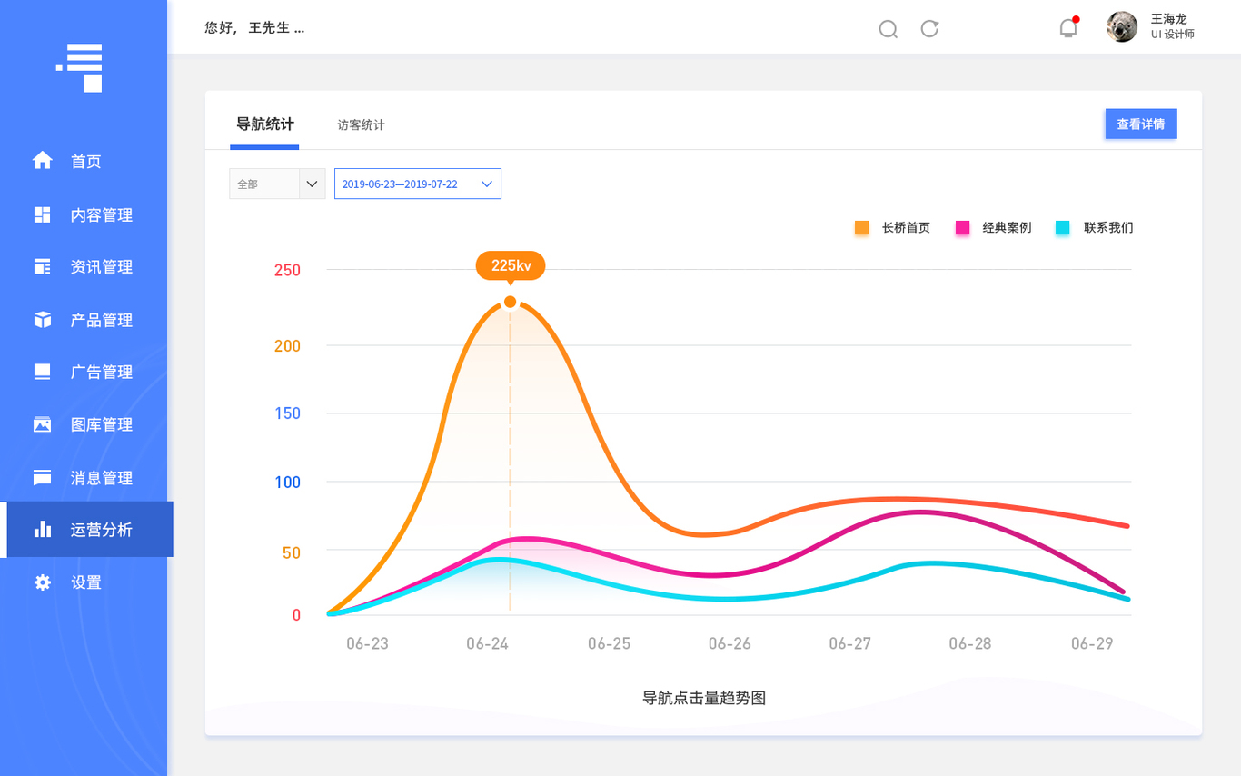The height and width of the screenshot is (776, 1241).
Task: Open notifications bell icon
Action: [1068, 27]
